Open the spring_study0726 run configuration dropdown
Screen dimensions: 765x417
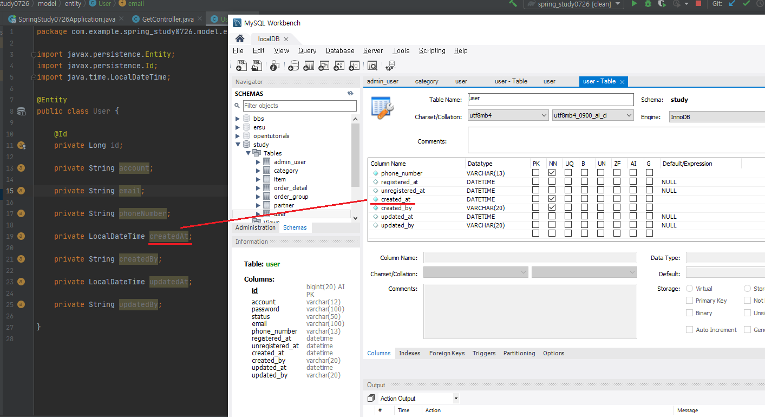[x=573, y=4]
